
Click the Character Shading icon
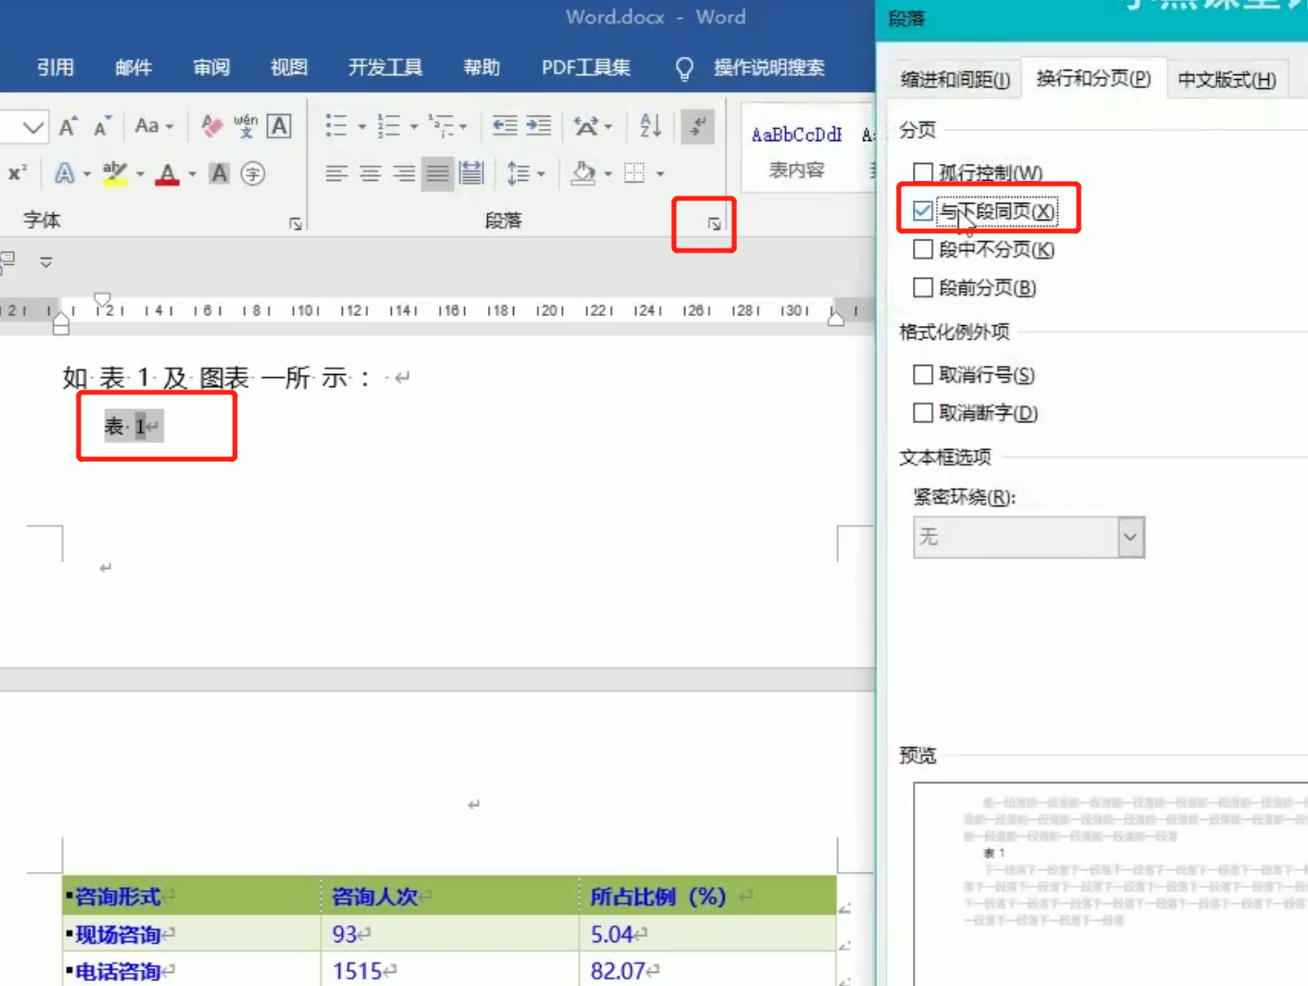pos(219,174)
